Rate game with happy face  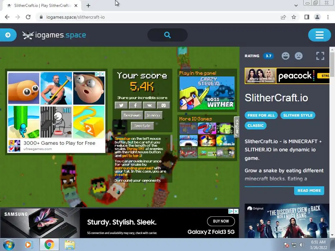tap(285, 56)
